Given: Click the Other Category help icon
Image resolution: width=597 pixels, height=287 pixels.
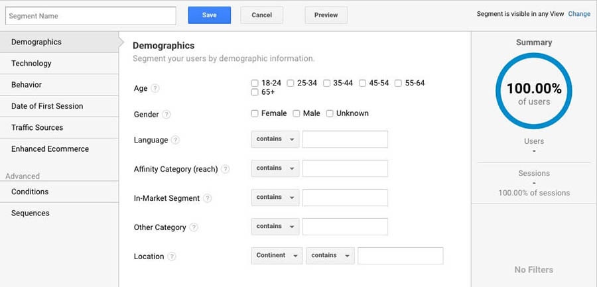Looking at the screenshot, I should click(x=194, y=227).
